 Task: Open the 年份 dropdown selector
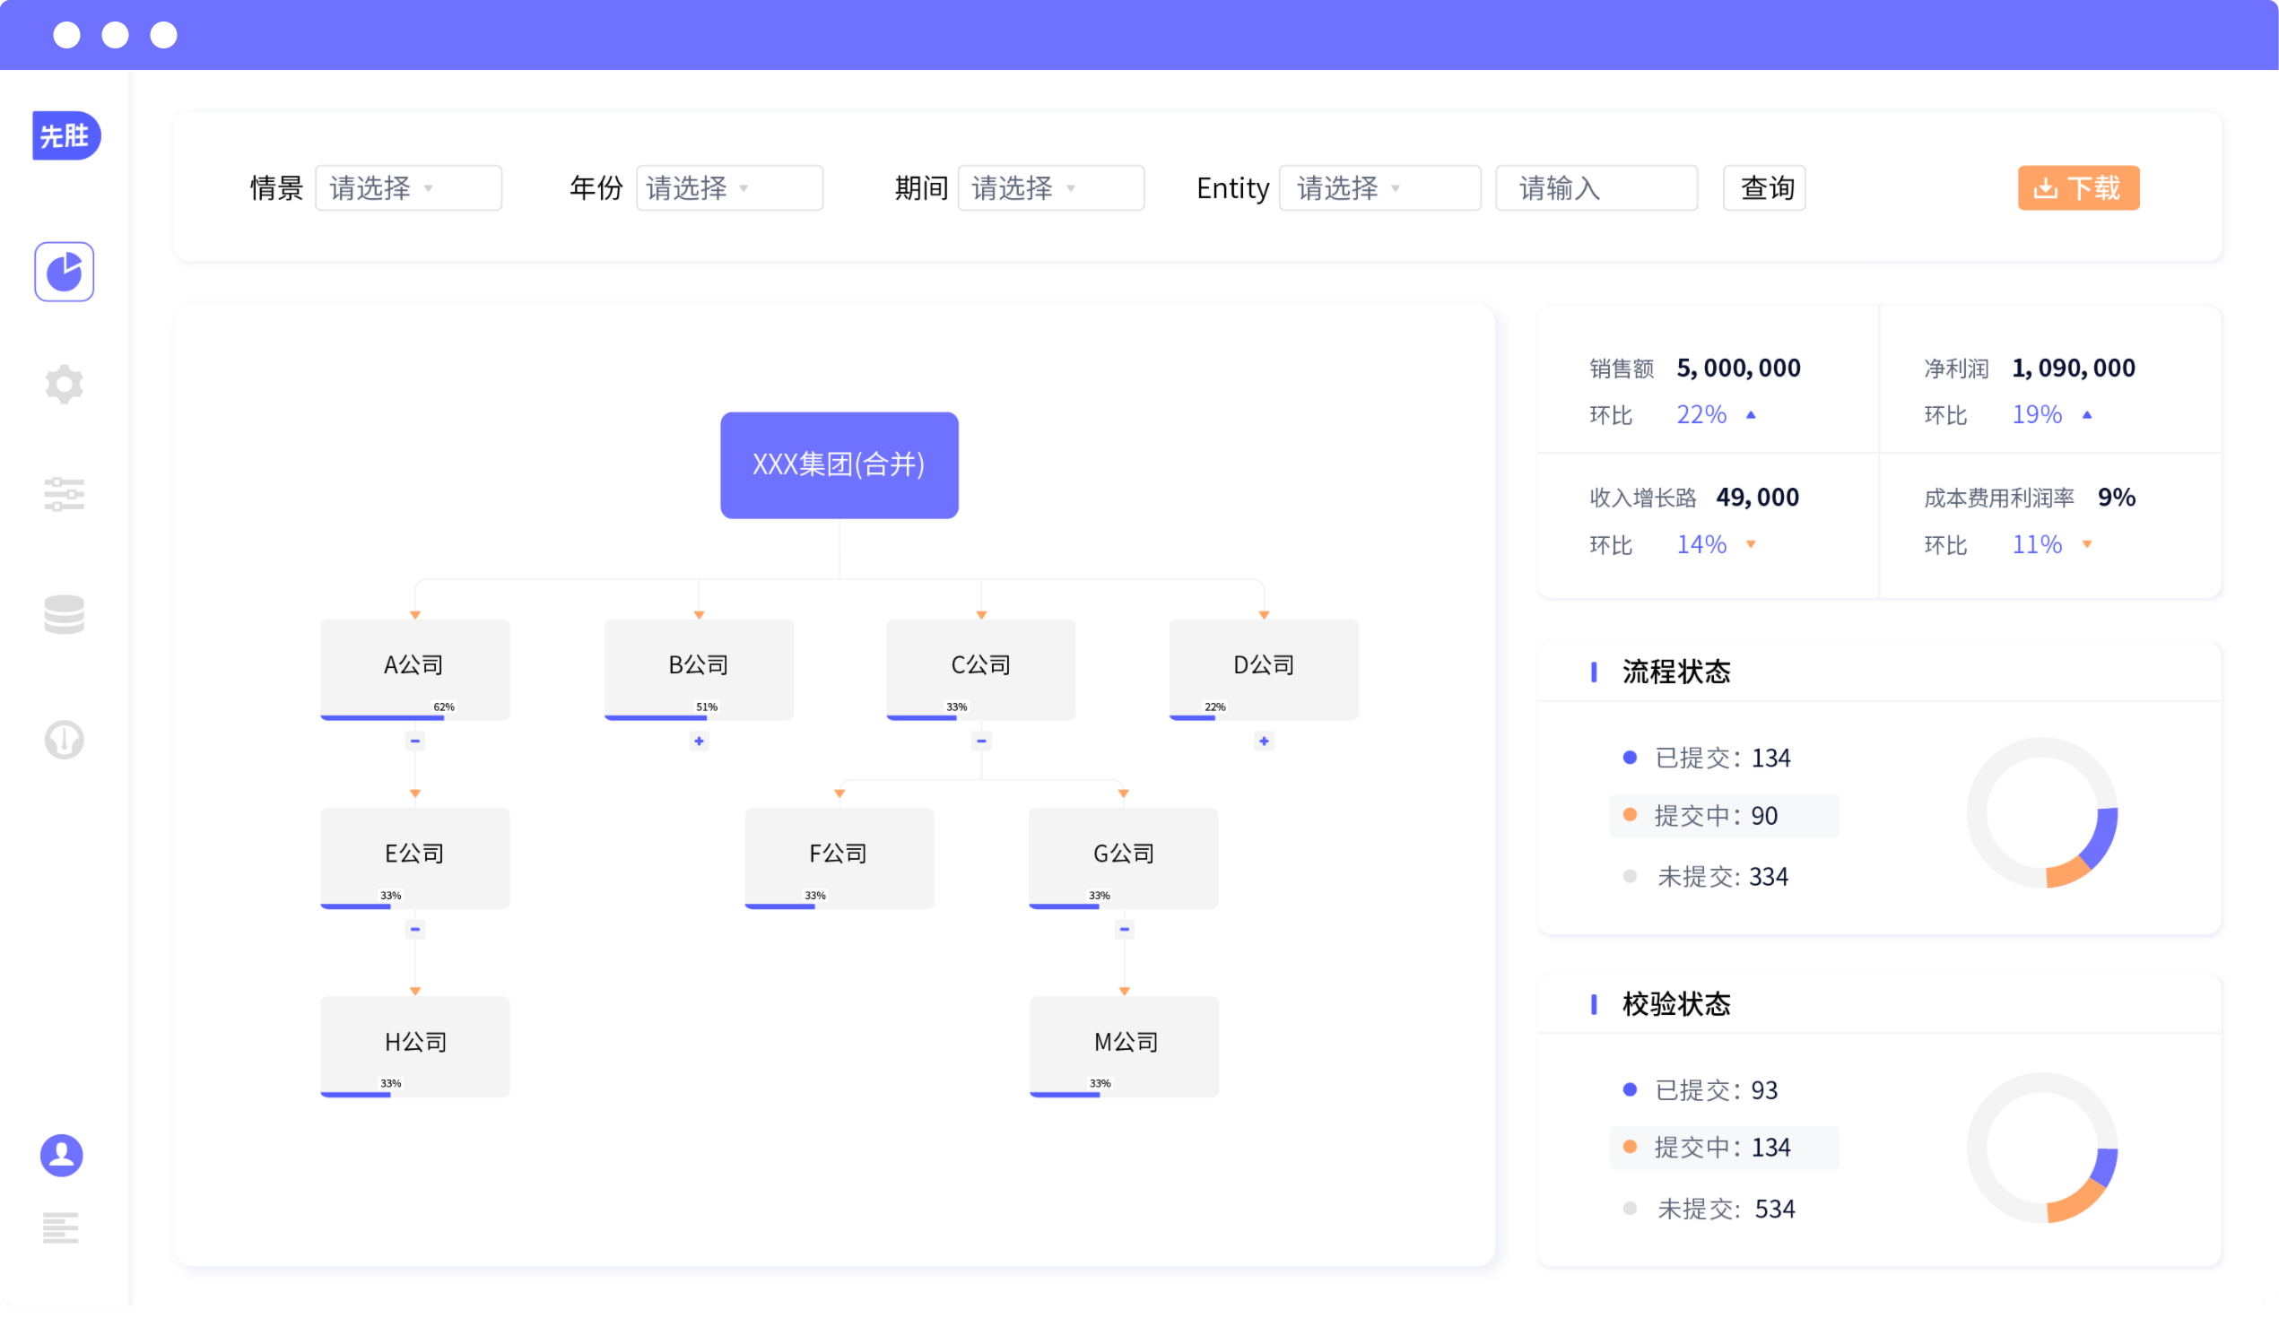[x=729, y=188]
